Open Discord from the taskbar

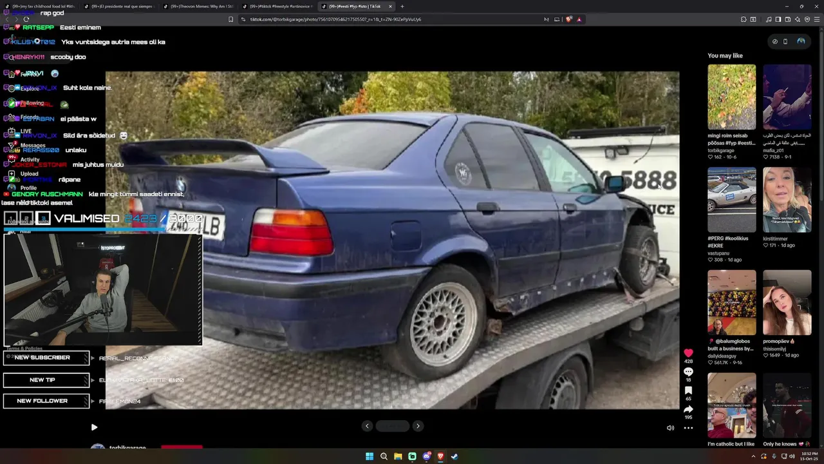[426, 456]
